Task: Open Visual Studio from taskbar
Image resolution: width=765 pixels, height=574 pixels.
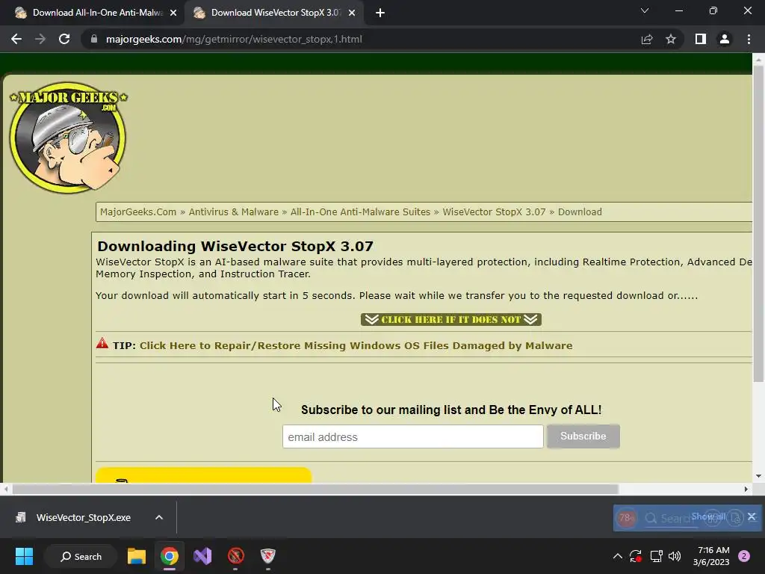Action: pyautogui.click(x=202, y=556)
